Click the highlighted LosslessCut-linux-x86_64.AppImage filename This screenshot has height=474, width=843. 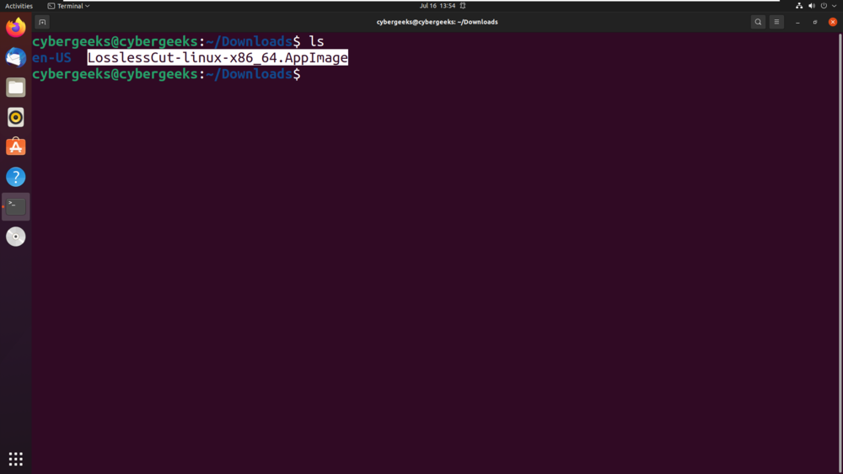pos(217,57)
